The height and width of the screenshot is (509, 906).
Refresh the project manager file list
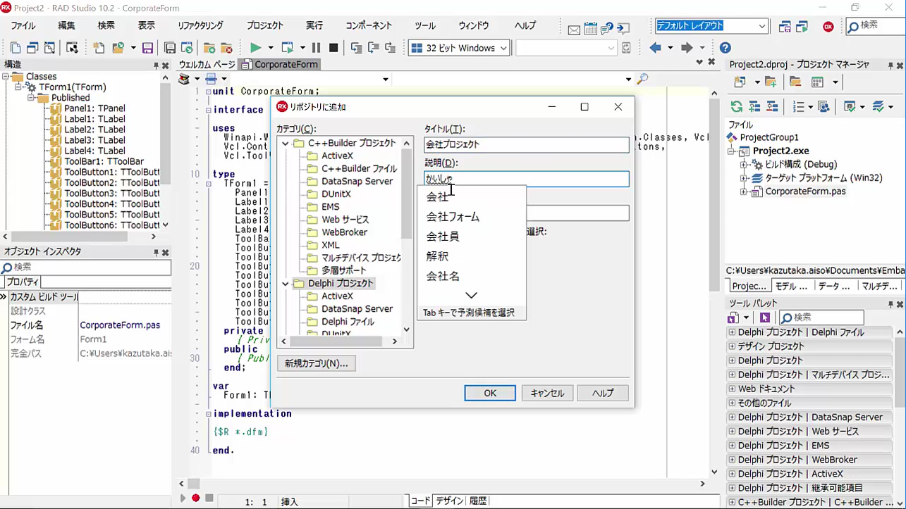pos(737,106)
